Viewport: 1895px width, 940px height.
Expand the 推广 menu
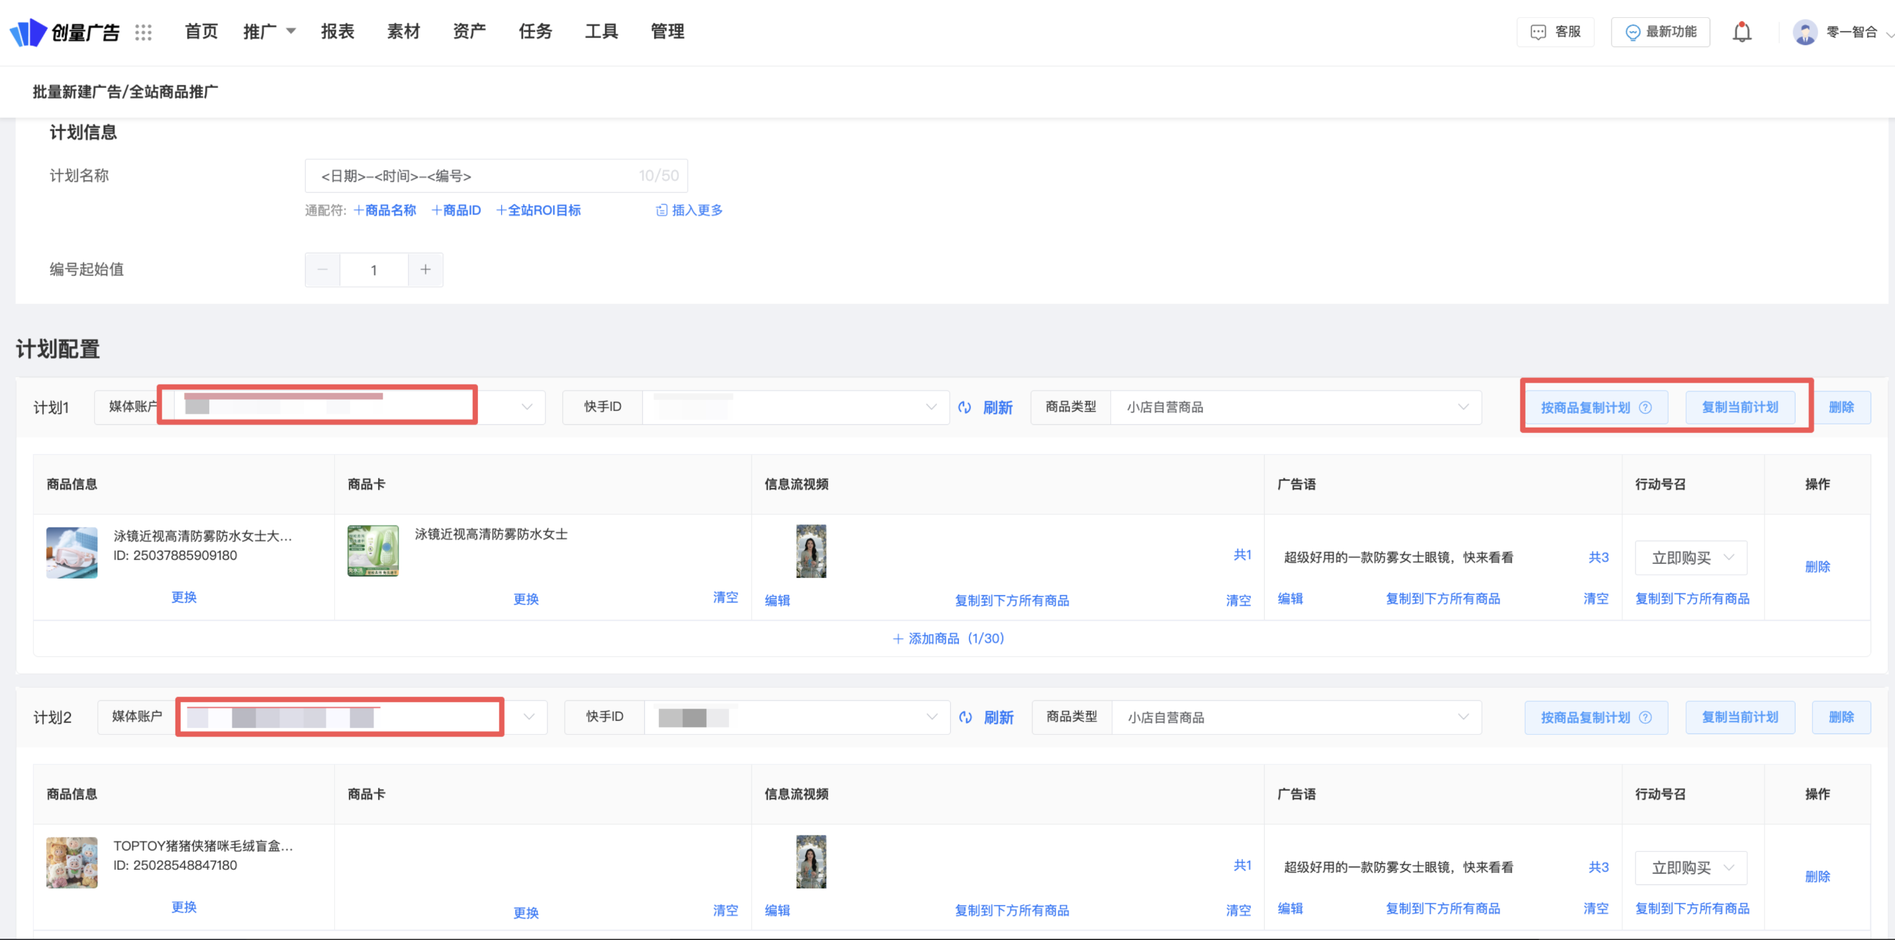point(269,32)
